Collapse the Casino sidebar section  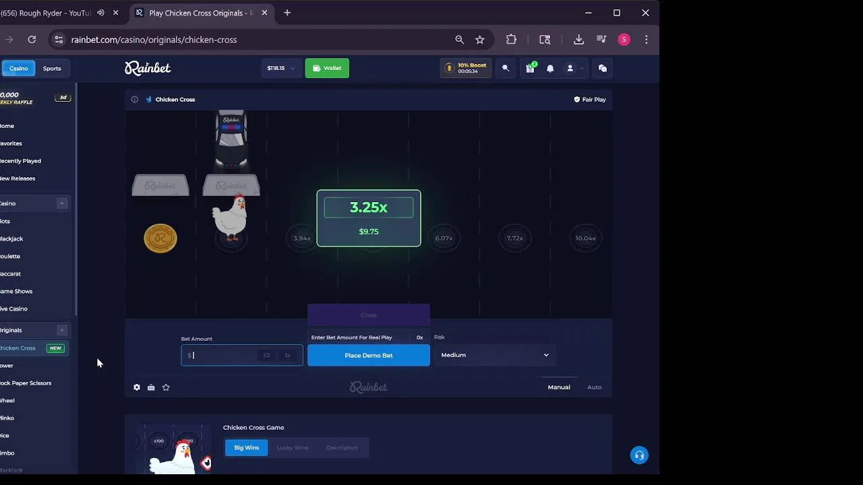pyautogui.click(x=62, y=203)
